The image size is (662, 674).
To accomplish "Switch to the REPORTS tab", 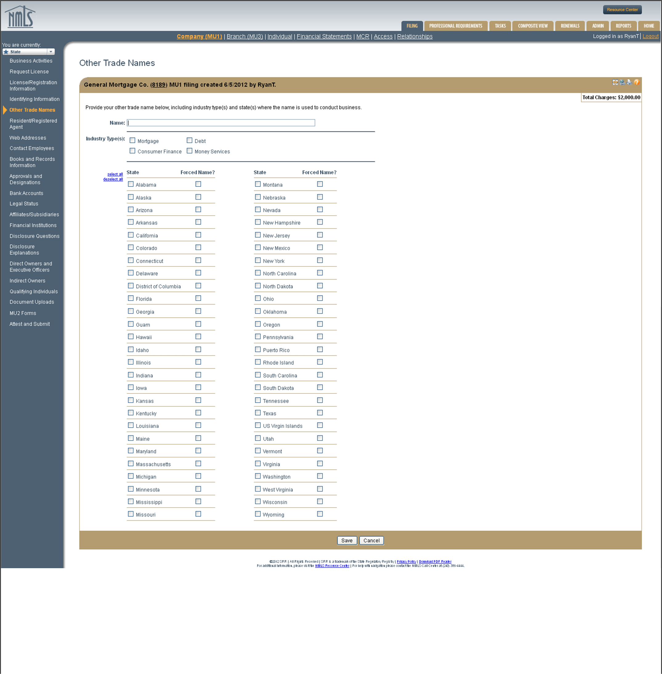I will tap(624, 25).
